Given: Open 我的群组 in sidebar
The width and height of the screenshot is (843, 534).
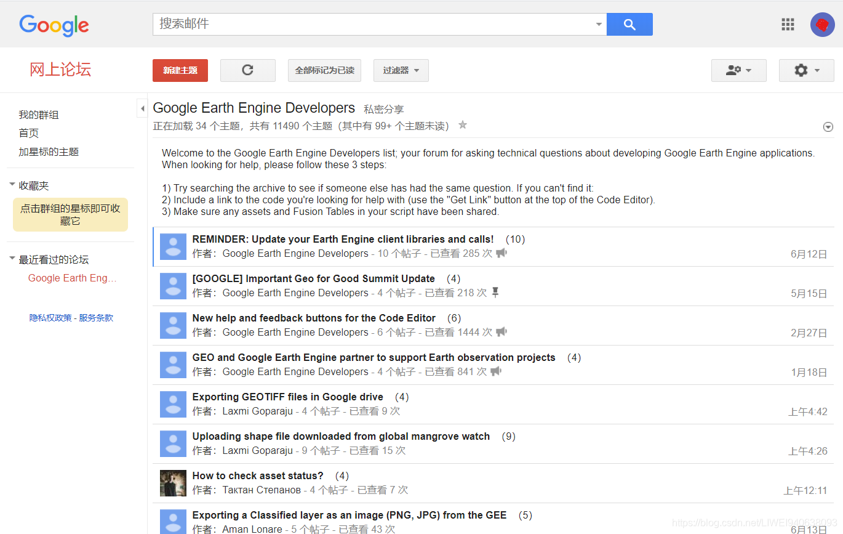Looking at the screenshot, I should point(39,115).
